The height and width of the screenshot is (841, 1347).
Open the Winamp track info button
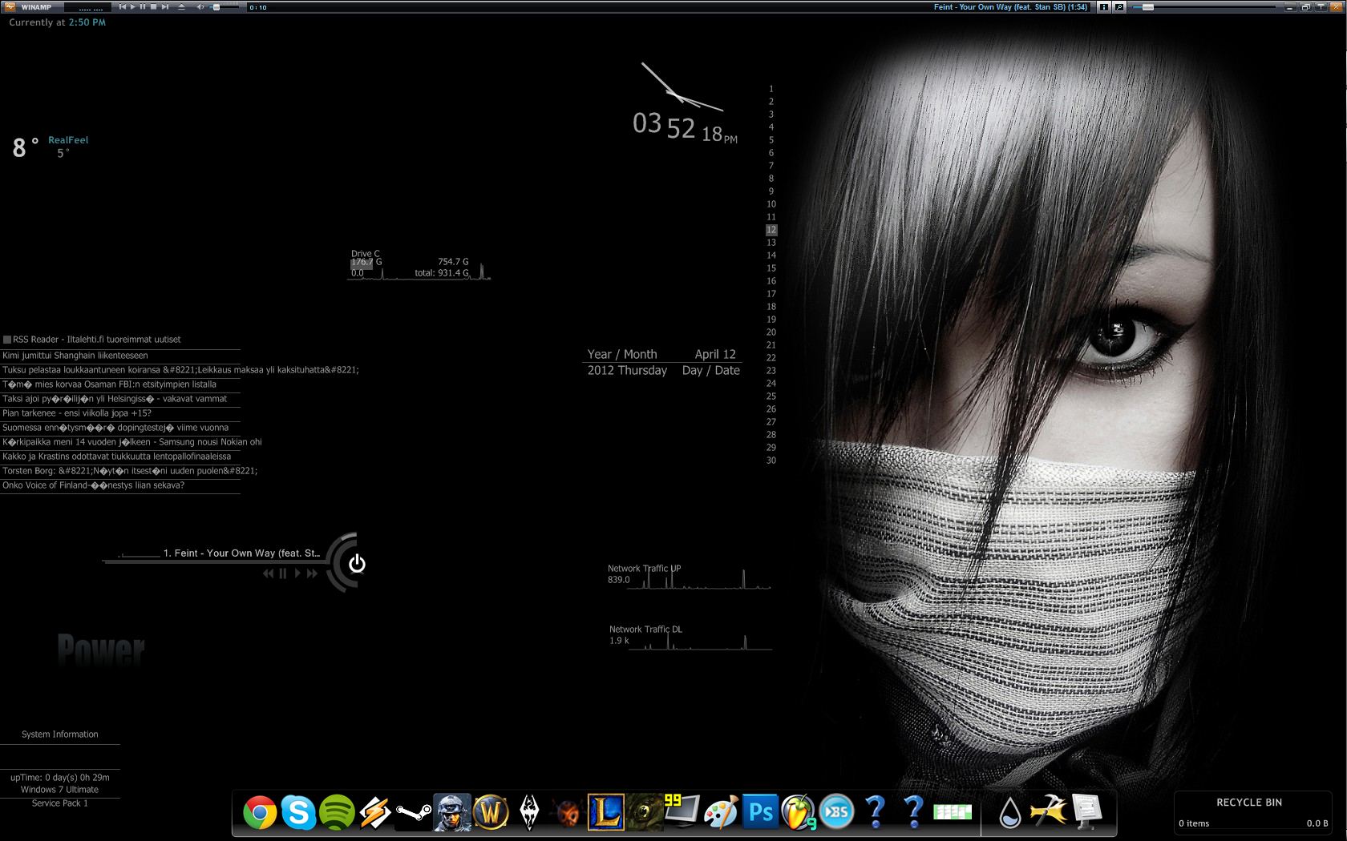(x=1104, y=7)
